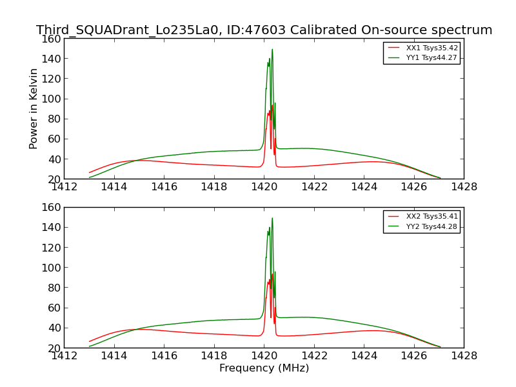The width and height of the screenshot is (516, 387).
Task: Click the 60 y-tick label of top plot
Action: click(x=54, y=139)
